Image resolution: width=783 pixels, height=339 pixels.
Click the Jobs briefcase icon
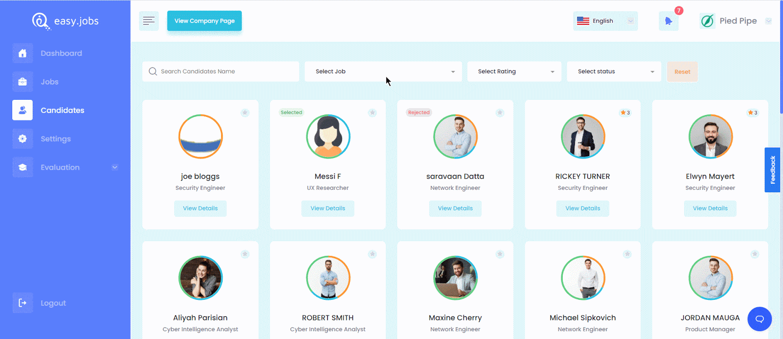23,82
